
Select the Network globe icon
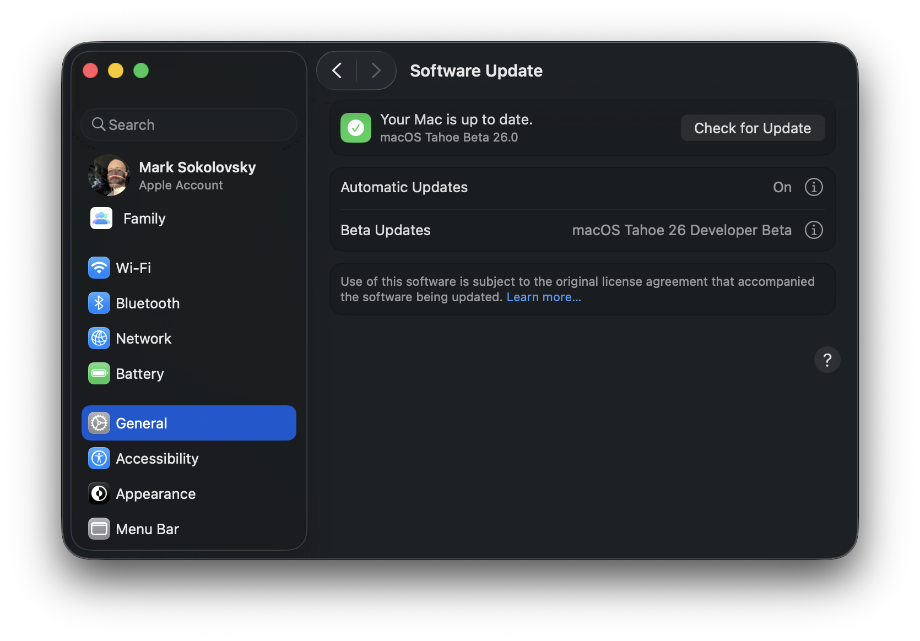(99, 339)
